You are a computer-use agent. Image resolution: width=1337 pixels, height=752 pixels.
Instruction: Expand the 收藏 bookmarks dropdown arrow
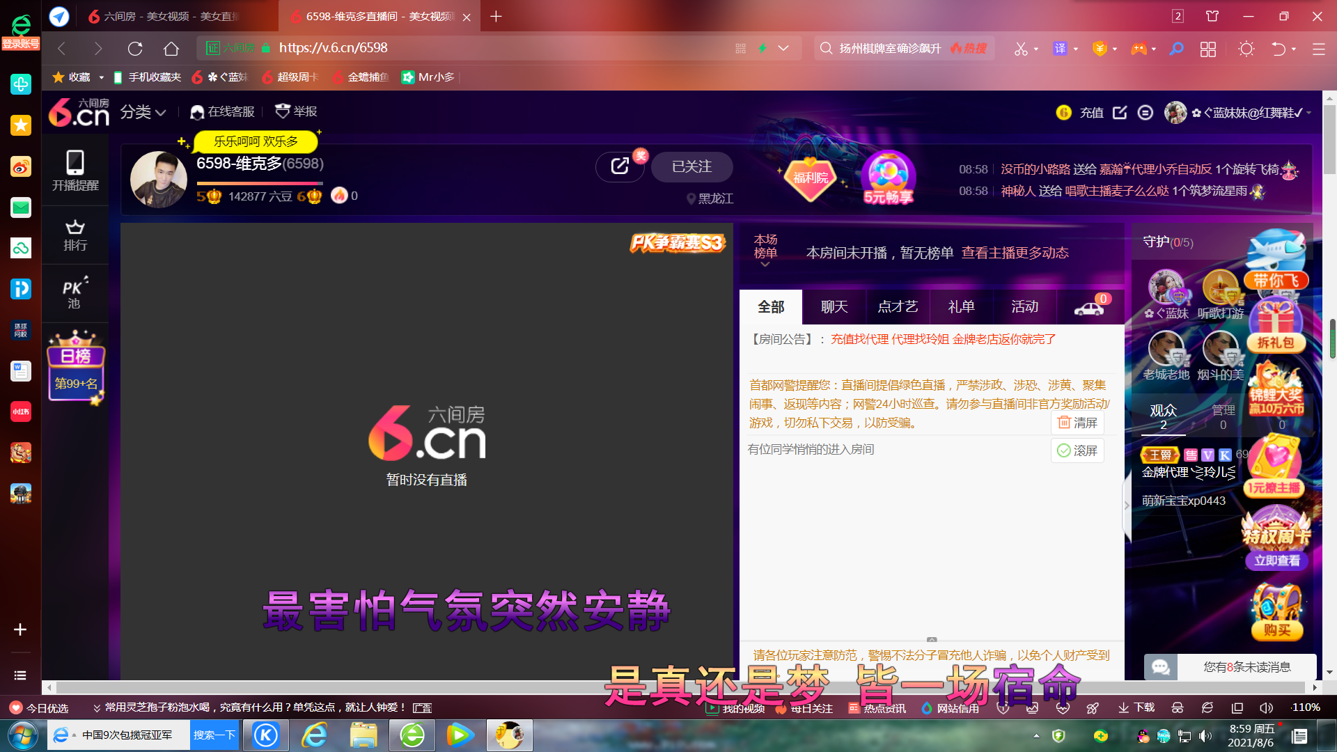click(x=101, y=77)
